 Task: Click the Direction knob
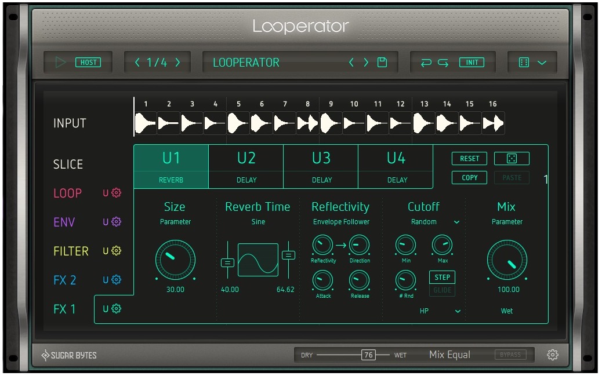click(360, 245)
